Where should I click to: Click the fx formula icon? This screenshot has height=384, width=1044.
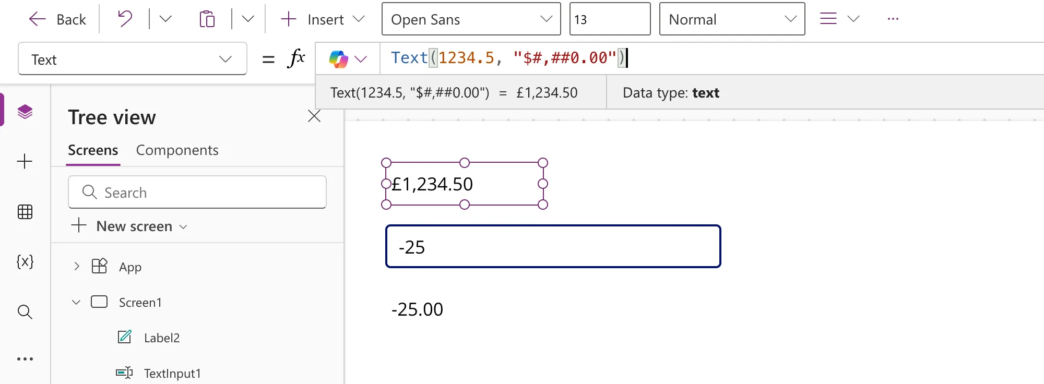pos(296,58)
